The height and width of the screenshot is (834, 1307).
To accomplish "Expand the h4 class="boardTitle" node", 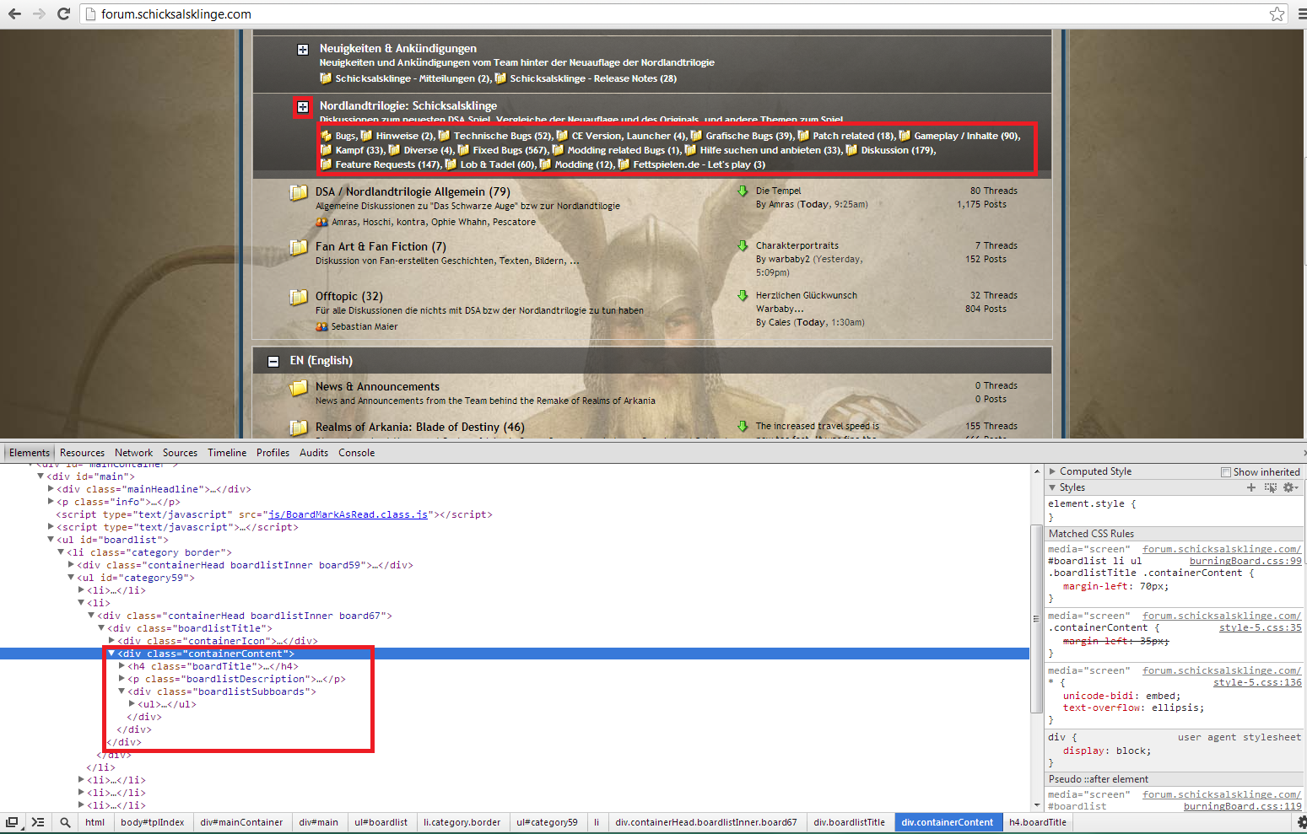I will [122, 666].
